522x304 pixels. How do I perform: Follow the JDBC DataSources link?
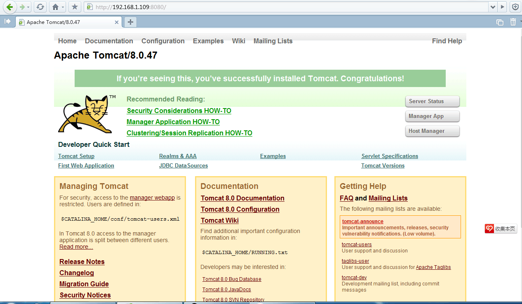(x=183, y=165)
